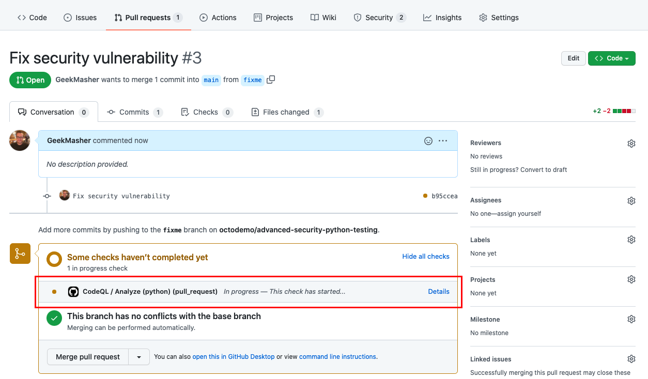Viewport: 648px width, 379px height.
Task: Click the Security counter badge showing 2
Action: tap(401, 18)
